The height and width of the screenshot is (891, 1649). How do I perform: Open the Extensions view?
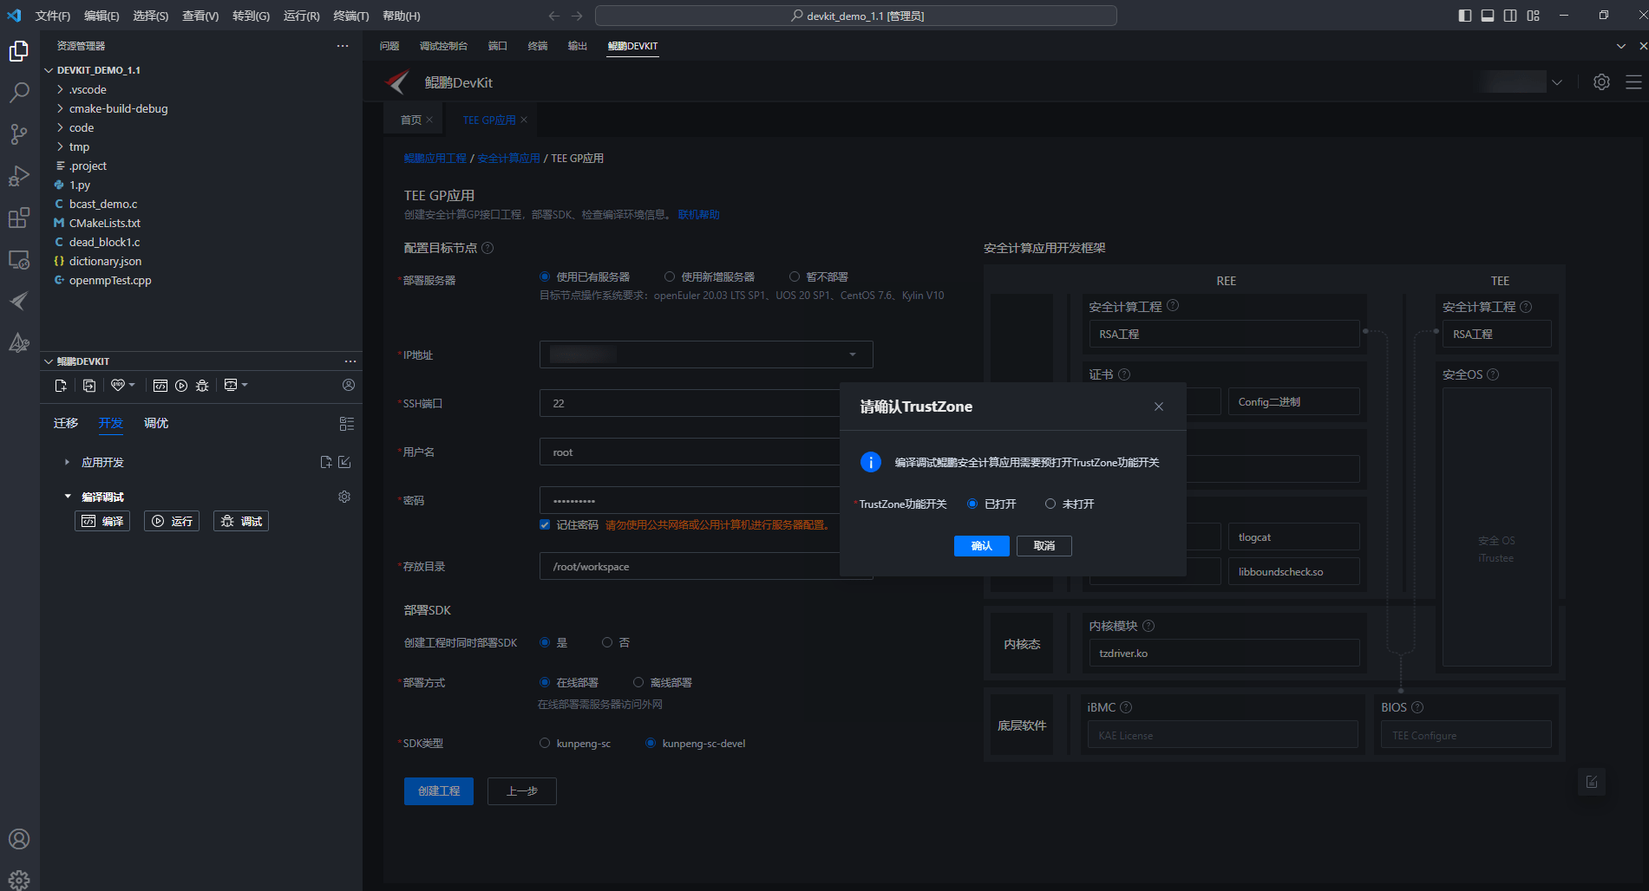coord(19,218)
